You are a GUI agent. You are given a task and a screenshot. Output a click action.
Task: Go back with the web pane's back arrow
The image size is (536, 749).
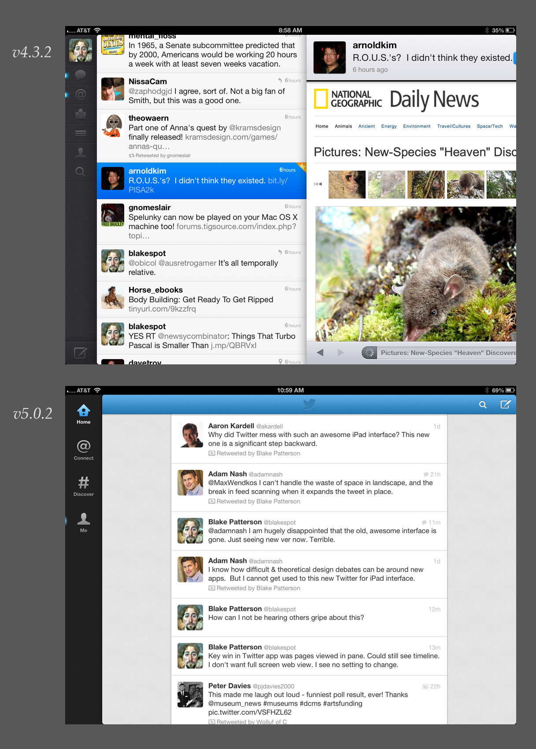320,352
